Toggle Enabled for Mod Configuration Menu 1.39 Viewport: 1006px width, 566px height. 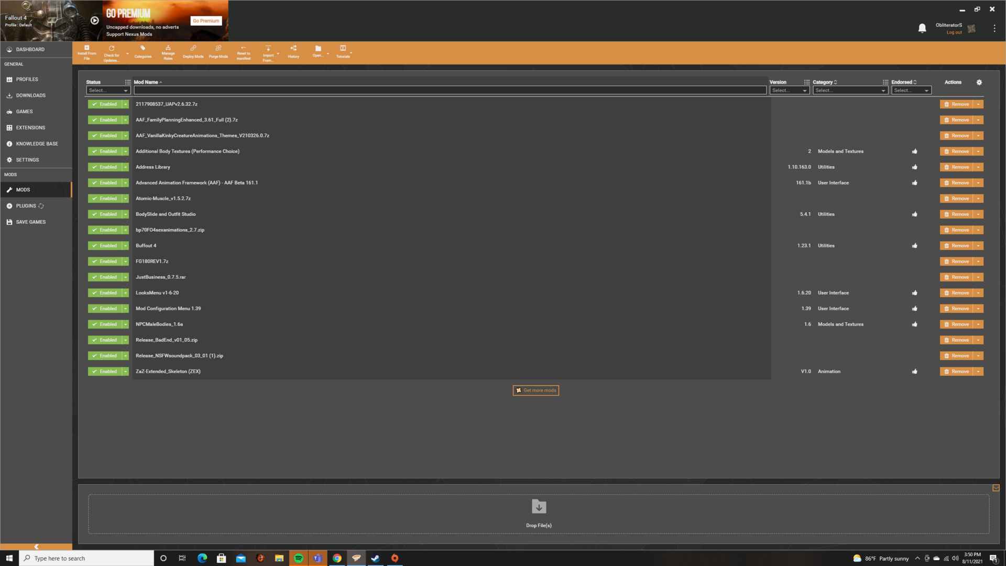point(105,309)
